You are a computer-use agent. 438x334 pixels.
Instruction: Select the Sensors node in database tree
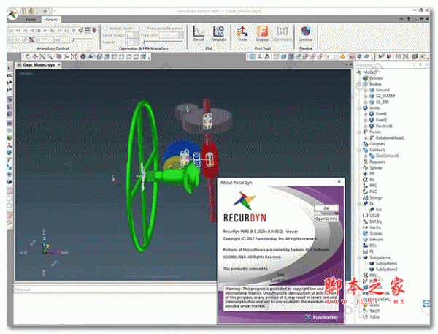click(x=373, y=240)
